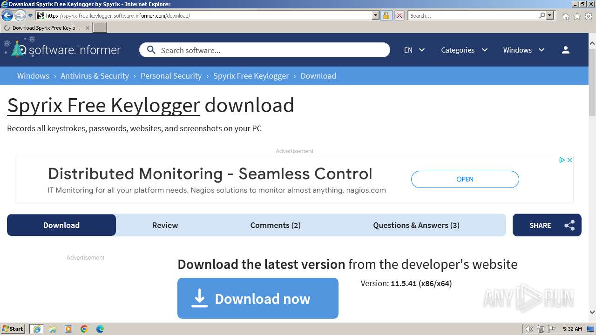
Task: Click the volume speaker tray icon
Action: (529, 329)
